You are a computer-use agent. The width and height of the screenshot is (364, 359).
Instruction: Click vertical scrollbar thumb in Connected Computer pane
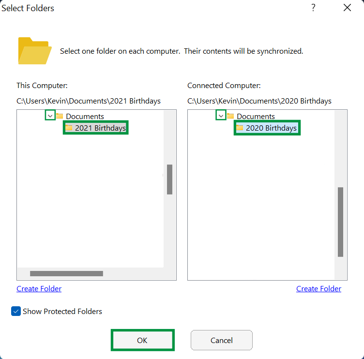point(340,222)
